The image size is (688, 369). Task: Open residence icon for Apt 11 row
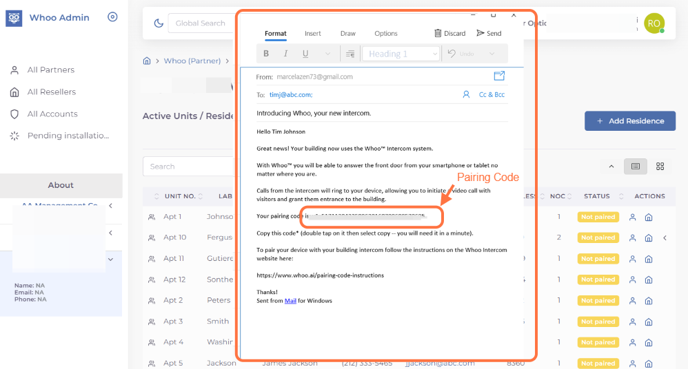pyautogui.click(x=649, y=259)
